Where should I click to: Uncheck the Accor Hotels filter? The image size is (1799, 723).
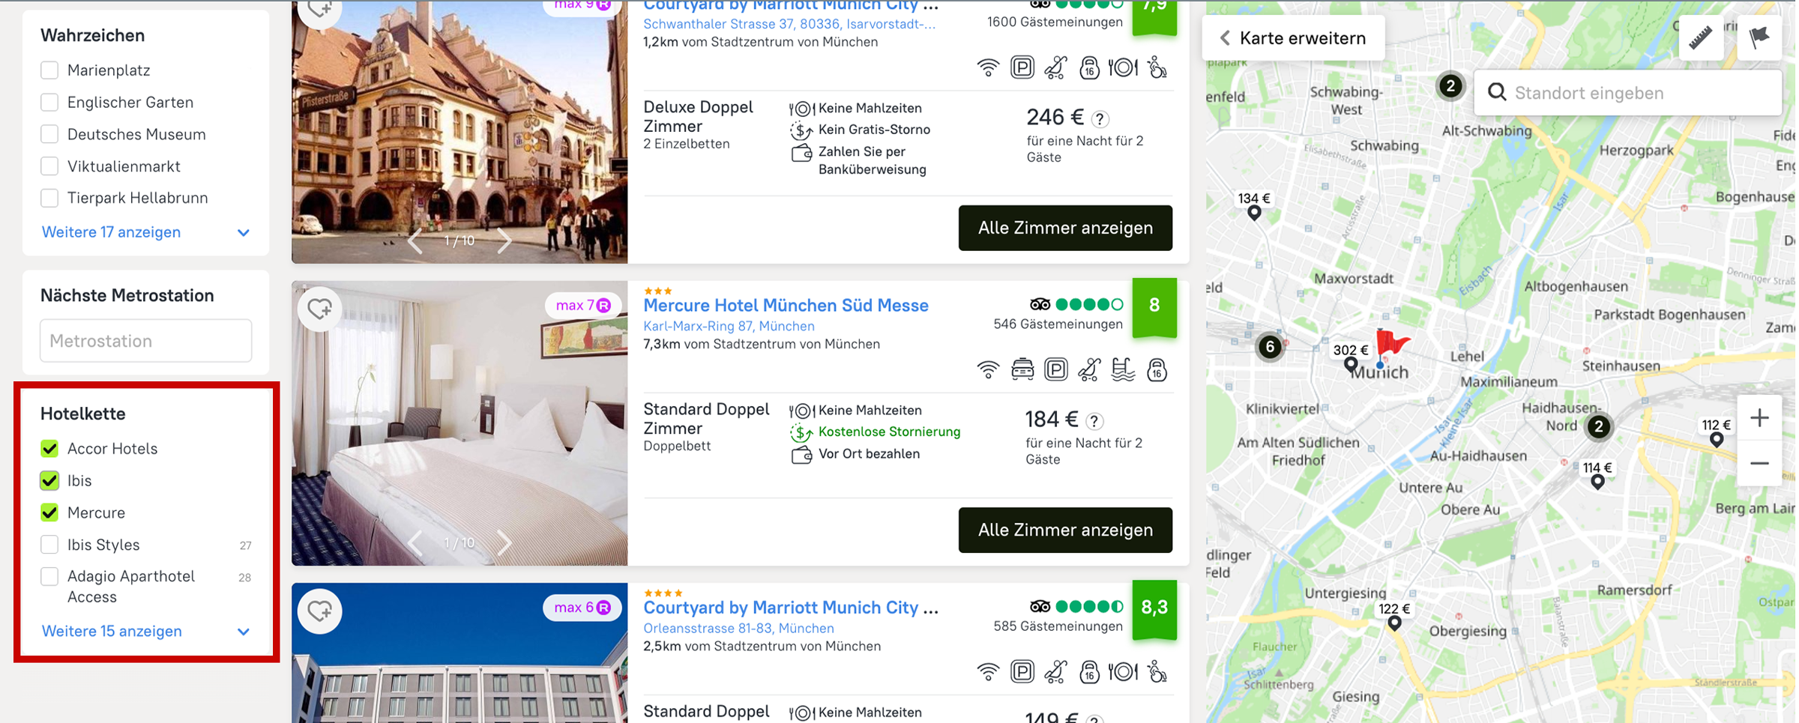tap(49, 449)
